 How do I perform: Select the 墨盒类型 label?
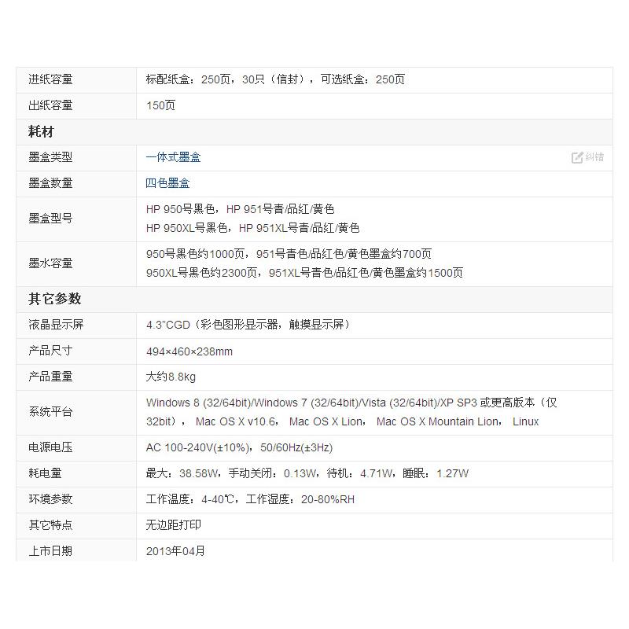pos(50,157)
